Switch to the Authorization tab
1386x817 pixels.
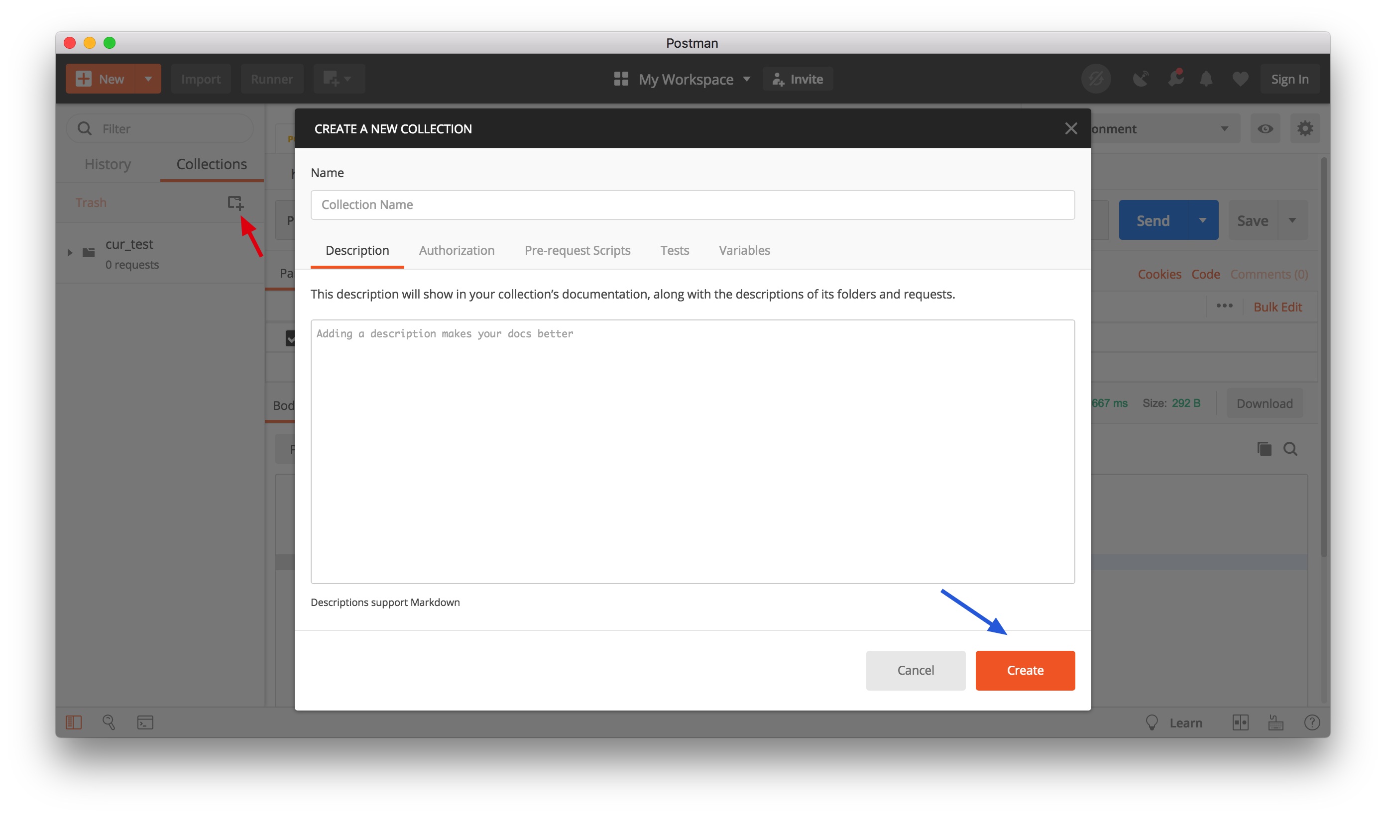pyautogui.click(x=457, y=250)
